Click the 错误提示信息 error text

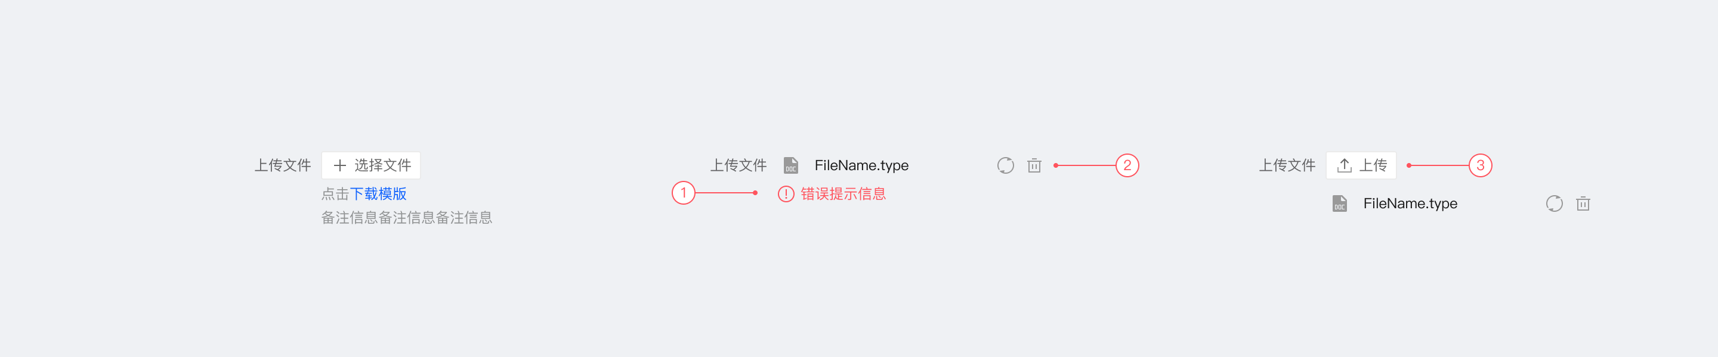[x=843, y=194]
